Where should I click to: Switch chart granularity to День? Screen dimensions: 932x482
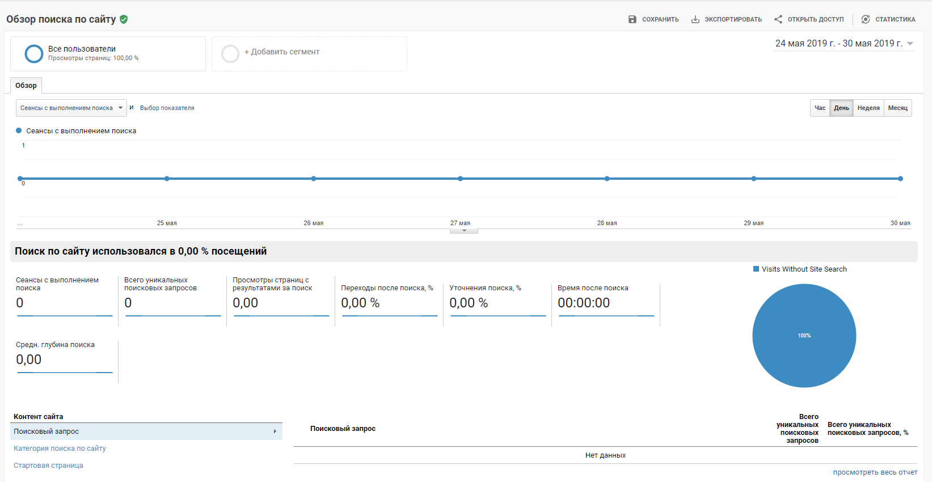[841, 108]
